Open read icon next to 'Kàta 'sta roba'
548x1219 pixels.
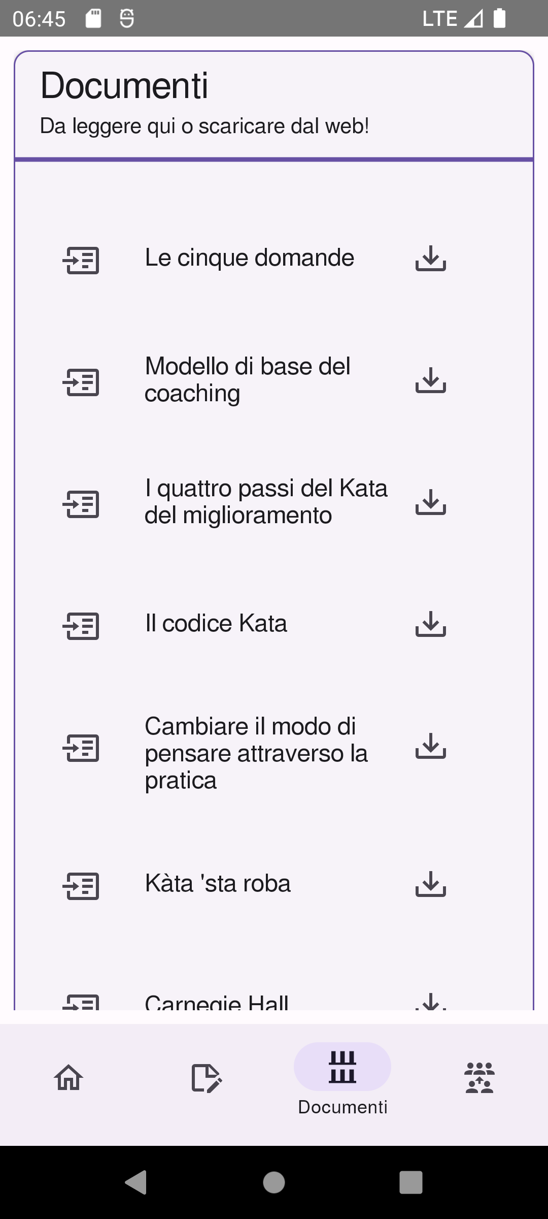(81, 886)
